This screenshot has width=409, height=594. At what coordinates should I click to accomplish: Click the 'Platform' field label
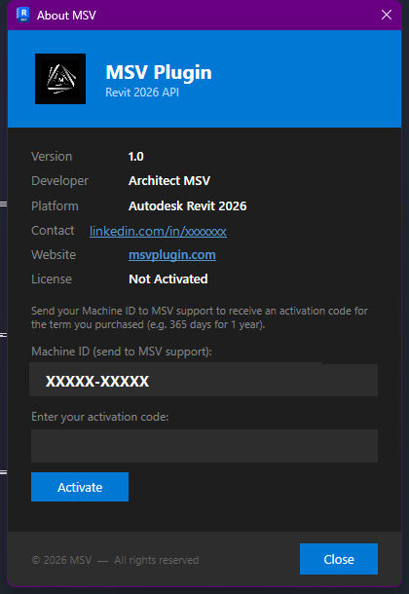point(55,206)
